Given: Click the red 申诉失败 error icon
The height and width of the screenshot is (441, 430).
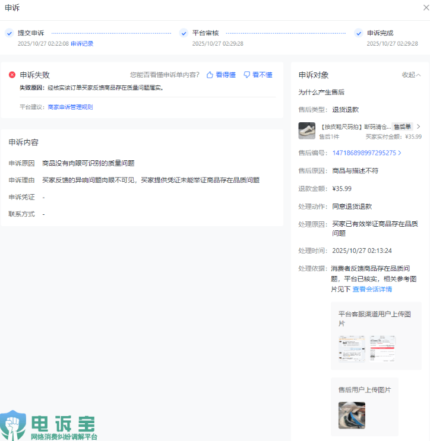Looking at the screenshot, I should click(x=12, y=75).
